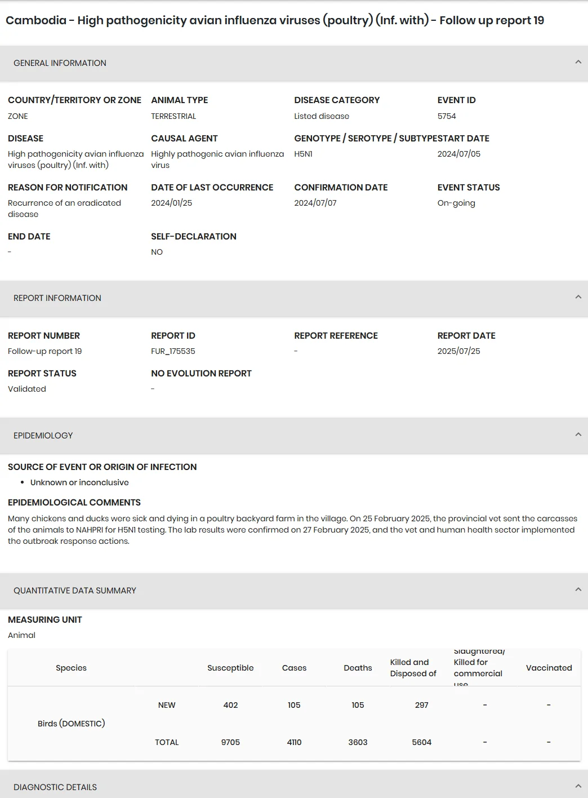Click the page title Follow up report 19
The width and height of the screenshot is (588, 798).
492,20
